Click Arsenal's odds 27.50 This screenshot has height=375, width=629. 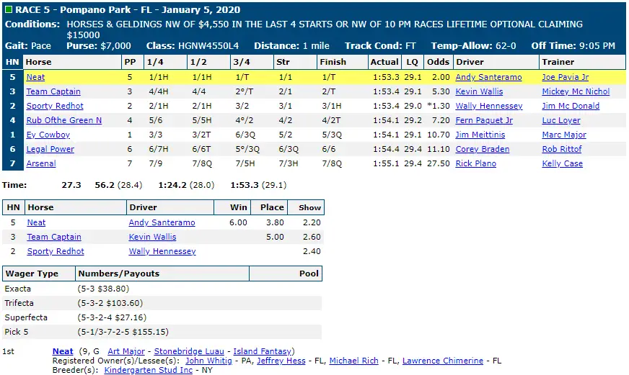click(439, 163)
